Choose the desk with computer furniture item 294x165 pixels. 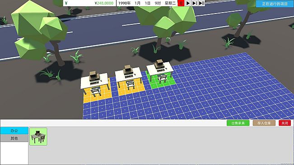pyautogui.click(x=38, y=137)
